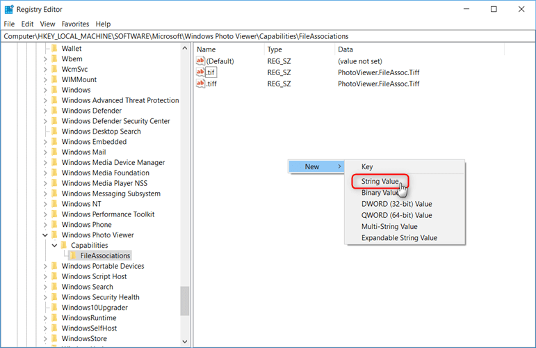
Task: Click the FileAssociations folder icon
Action: [x=73, y=255]
